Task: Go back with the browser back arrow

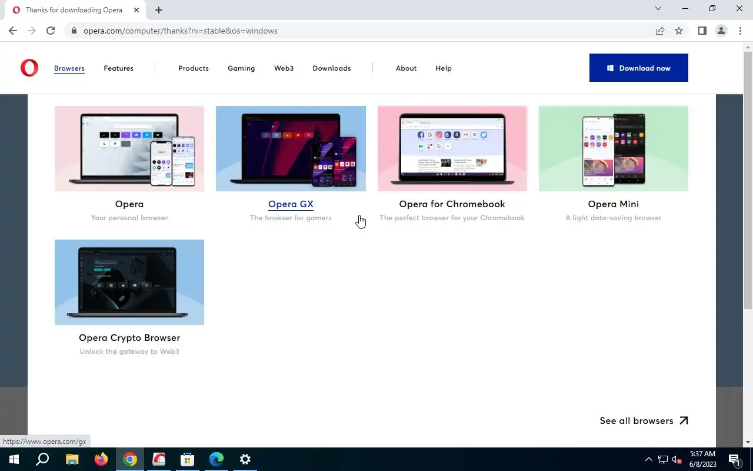Action: 13,31
